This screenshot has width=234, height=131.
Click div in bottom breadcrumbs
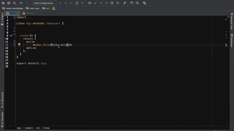coord(38,128)
